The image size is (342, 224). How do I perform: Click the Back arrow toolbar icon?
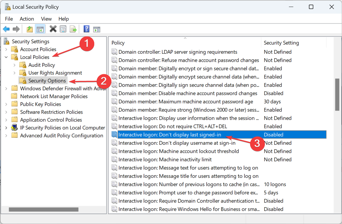pos(6,29)
